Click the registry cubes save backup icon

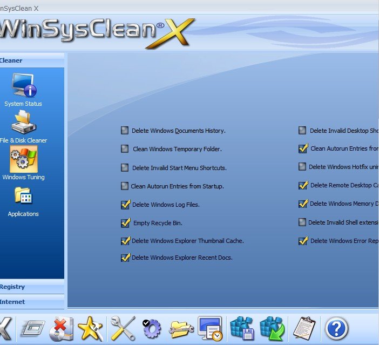(242, 329)
